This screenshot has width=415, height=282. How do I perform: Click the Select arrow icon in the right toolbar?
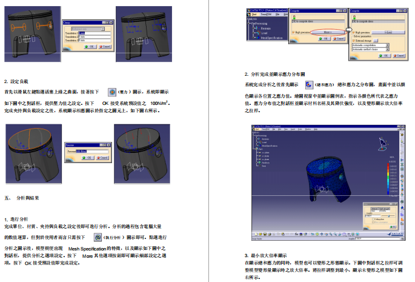(402, 141)
